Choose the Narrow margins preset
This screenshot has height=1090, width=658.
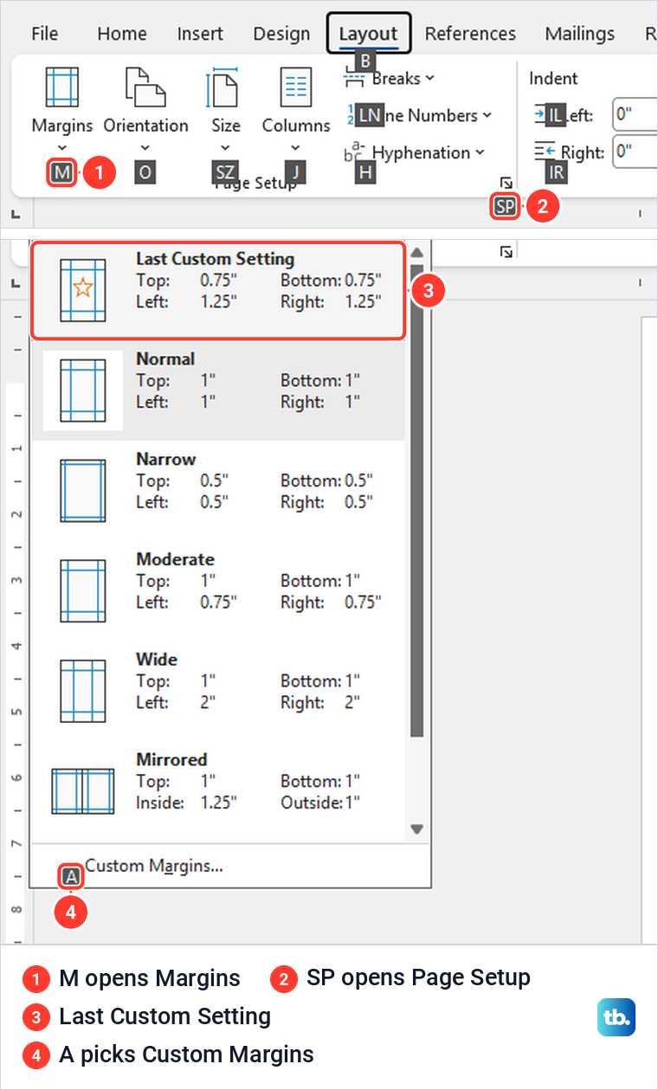pos(218,491)
